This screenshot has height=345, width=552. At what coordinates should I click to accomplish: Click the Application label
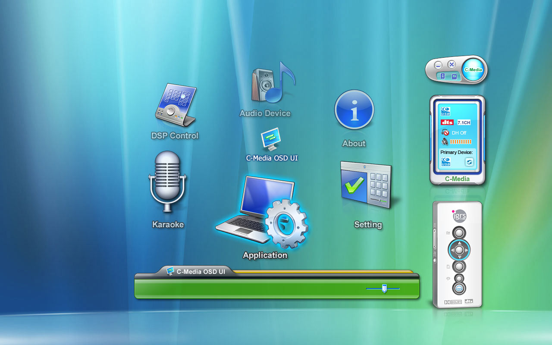tap(265, 255)
